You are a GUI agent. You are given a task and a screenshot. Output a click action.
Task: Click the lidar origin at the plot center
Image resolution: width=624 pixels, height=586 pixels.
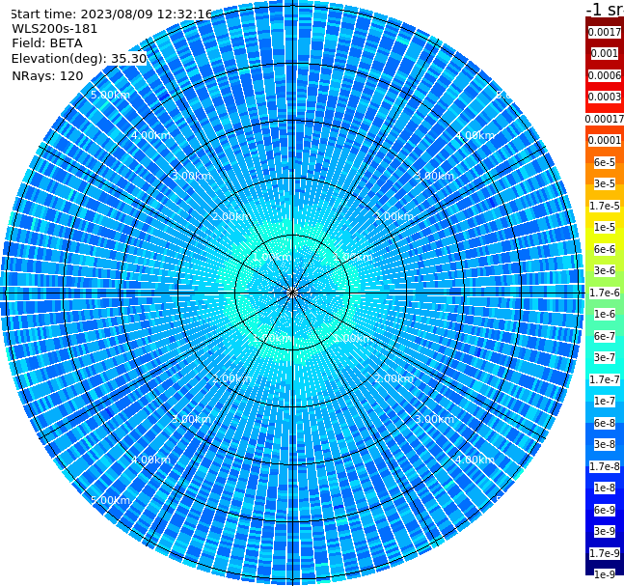(292, 293)
